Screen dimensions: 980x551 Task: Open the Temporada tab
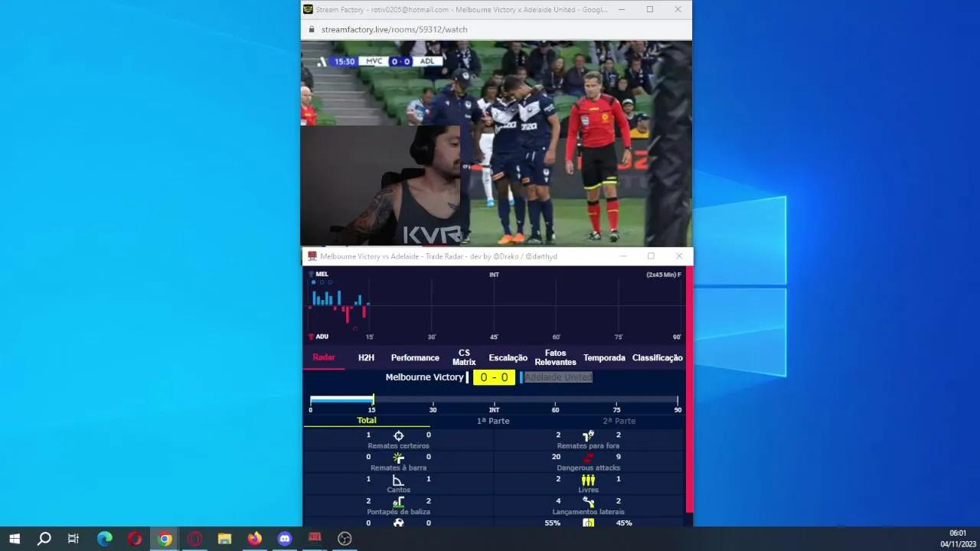click(604, 357)
